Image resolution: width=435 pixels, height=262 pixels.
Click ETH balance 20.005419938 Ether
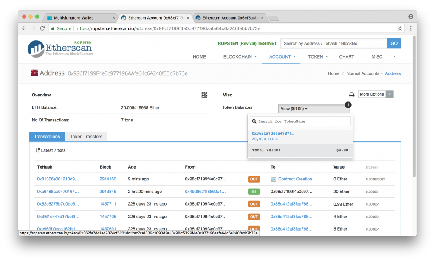(140, 107)
